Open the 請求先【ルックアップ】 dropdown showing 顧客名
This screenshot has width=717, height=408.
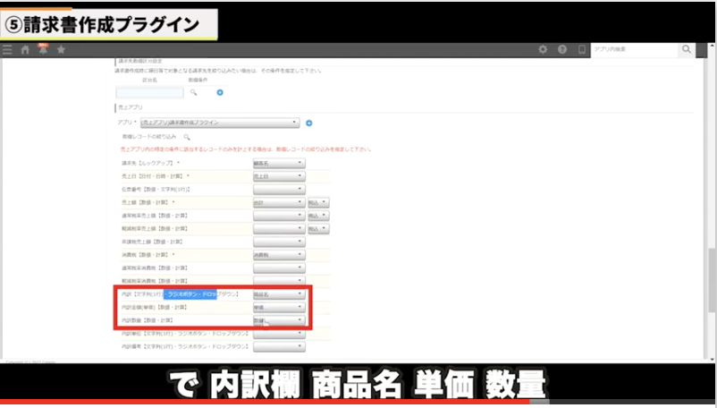click(x=279, y=164)
